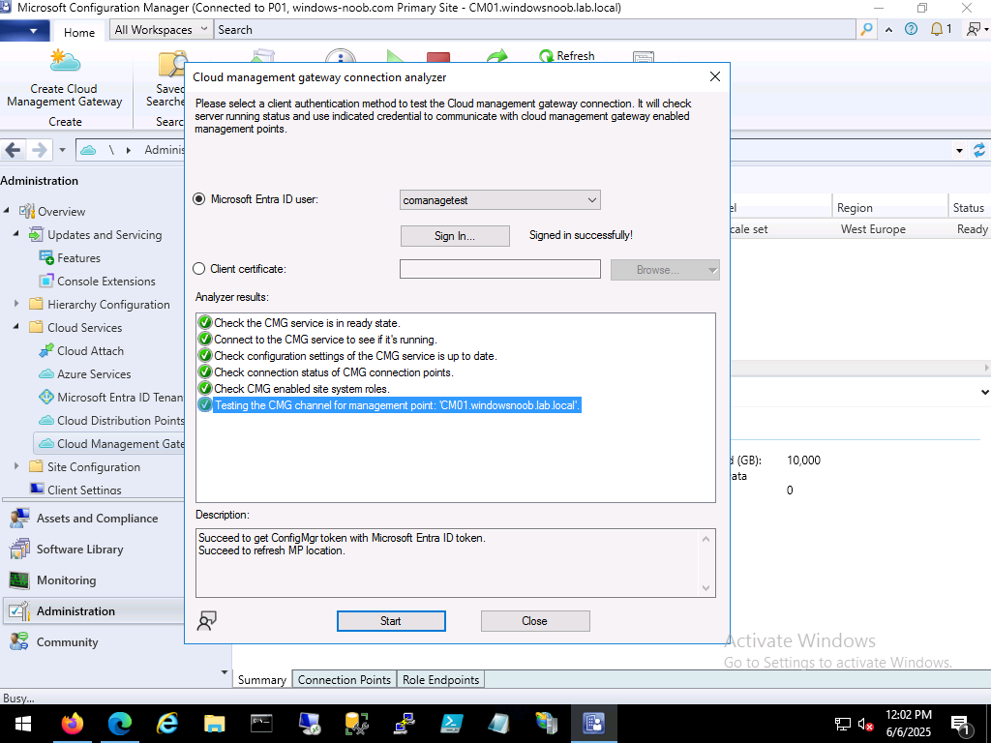Click the West Europe region cell

point(873,229)
